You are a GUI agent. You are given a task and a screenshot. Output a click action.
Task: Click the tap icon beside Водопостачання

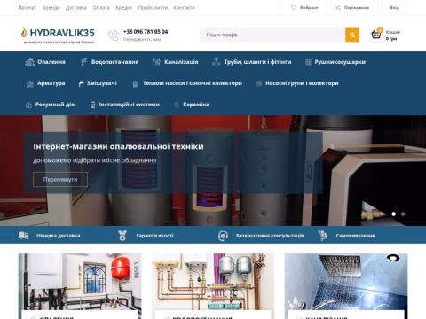click(x=83, y=62)
